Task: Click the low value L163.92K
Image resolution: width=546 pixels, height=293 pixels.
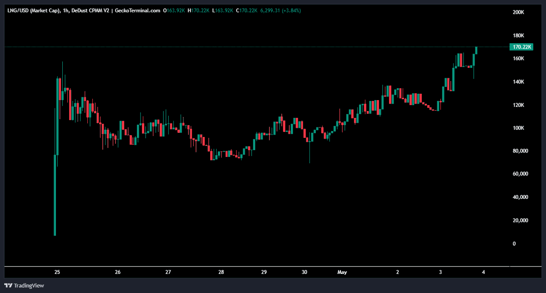Action: pos(222,10)
